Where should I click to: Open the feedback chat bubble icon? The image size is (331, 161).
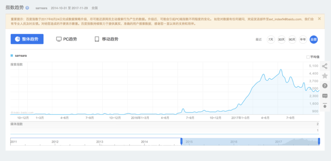[x=325, y=96]
